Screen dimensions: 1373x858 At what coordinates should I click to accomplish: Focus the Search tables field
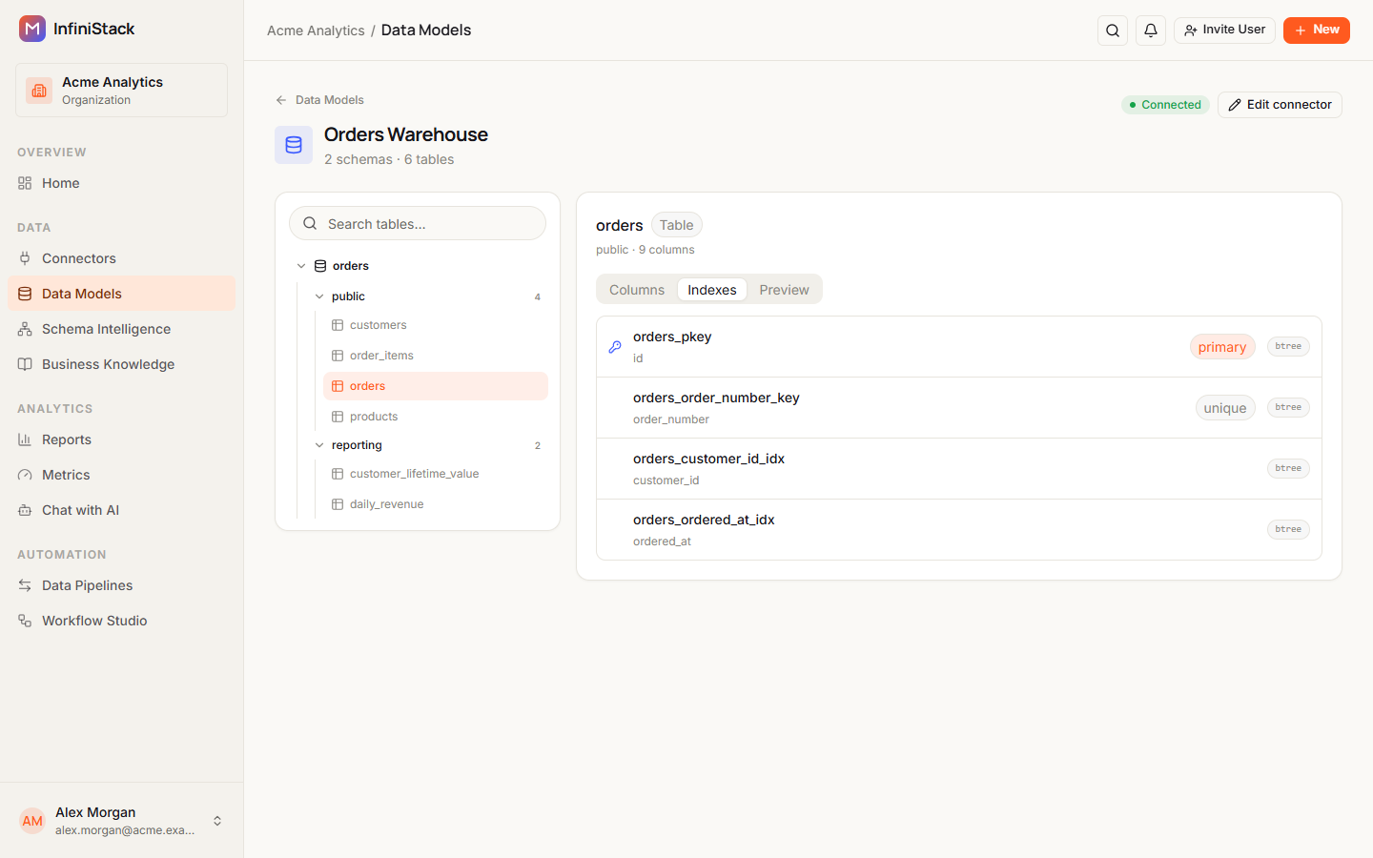tap(418, 224)
